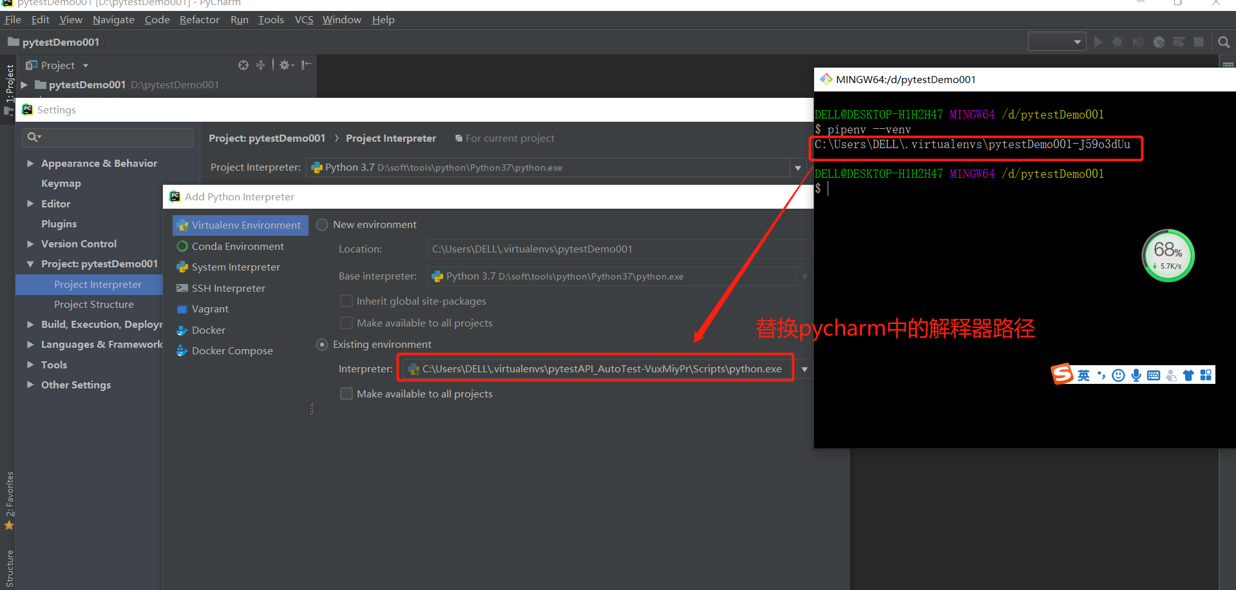Click the Run button in the toolbar

click(1098, 42)
